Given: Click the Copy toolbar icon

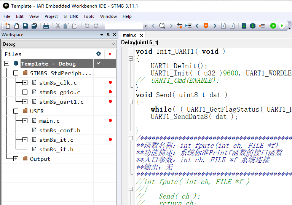Looking at the screenshot, I should coord(67,26).
